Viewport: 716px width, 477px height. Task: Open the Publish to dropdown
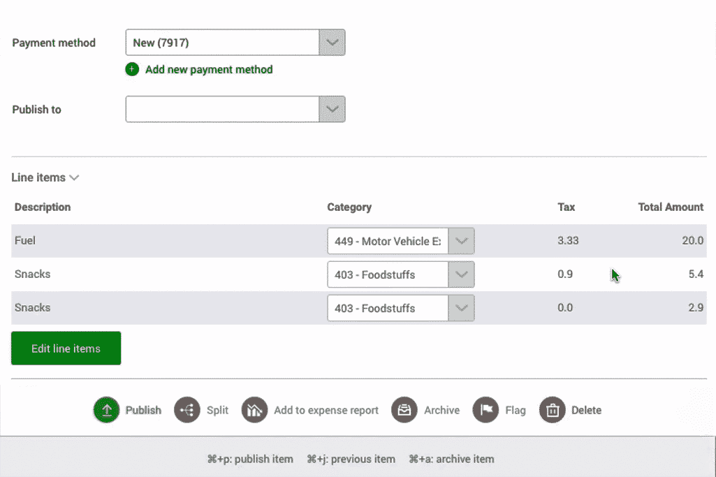point(332,110)
